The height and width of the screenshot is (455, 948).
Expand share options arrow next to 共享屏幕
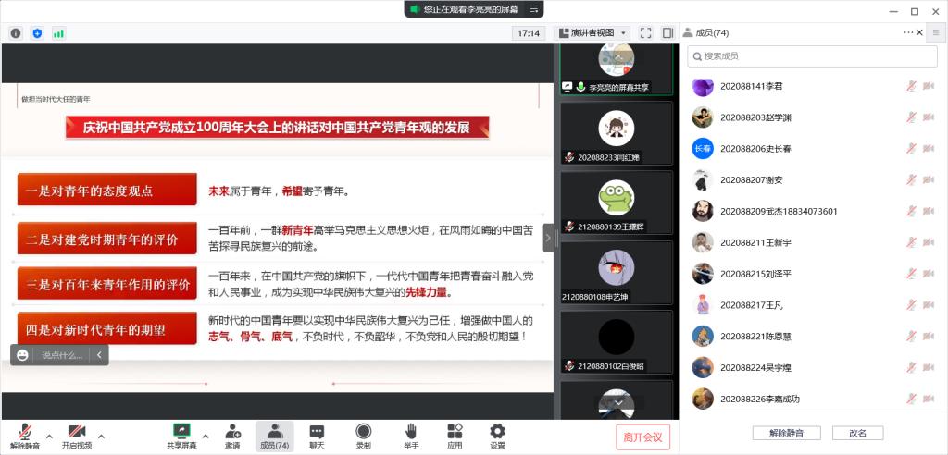click(x=206, y=436)
